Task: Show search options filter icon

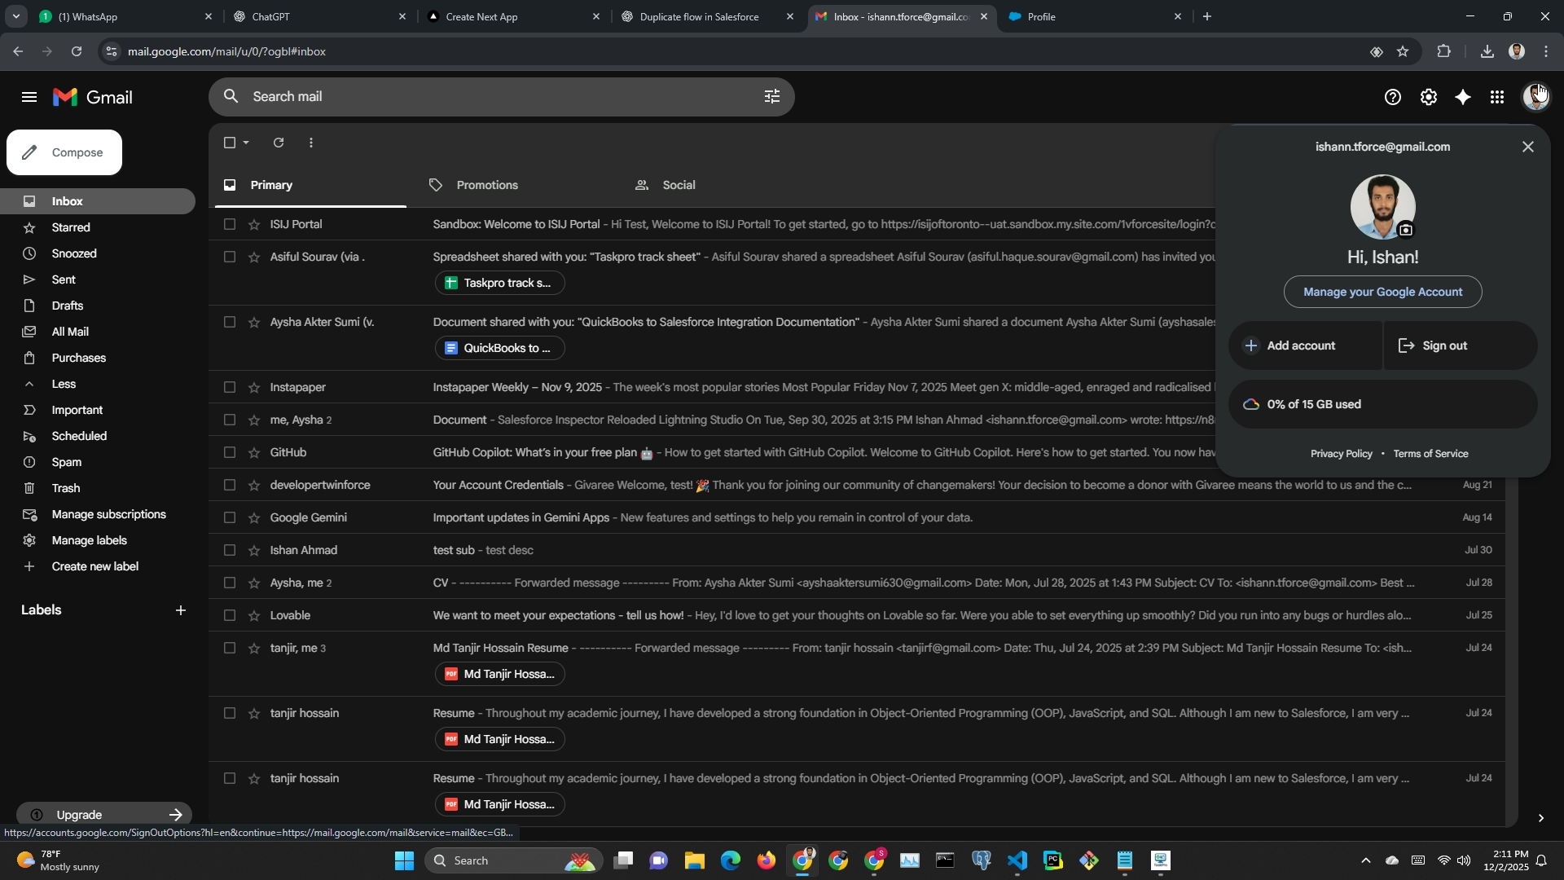Action: coord(771,96)
